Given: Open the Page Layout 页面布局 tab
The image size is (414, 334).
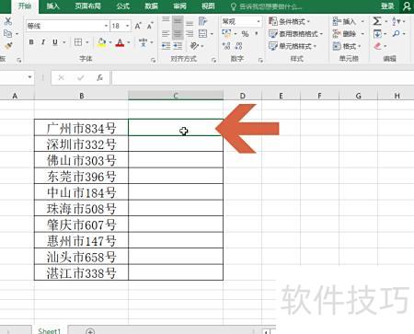Looking at the screenshot, I should point(88,6).
